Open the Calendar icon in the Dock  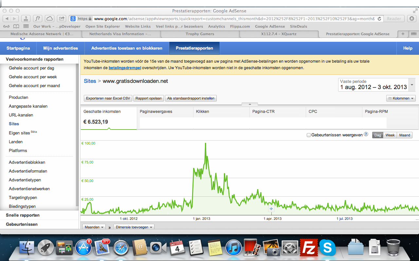(x=177, y=248)
